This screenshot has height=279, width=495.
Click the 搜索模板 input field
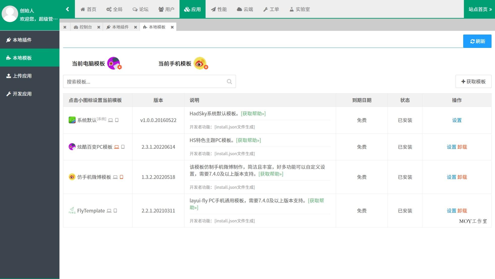[139, 81]
